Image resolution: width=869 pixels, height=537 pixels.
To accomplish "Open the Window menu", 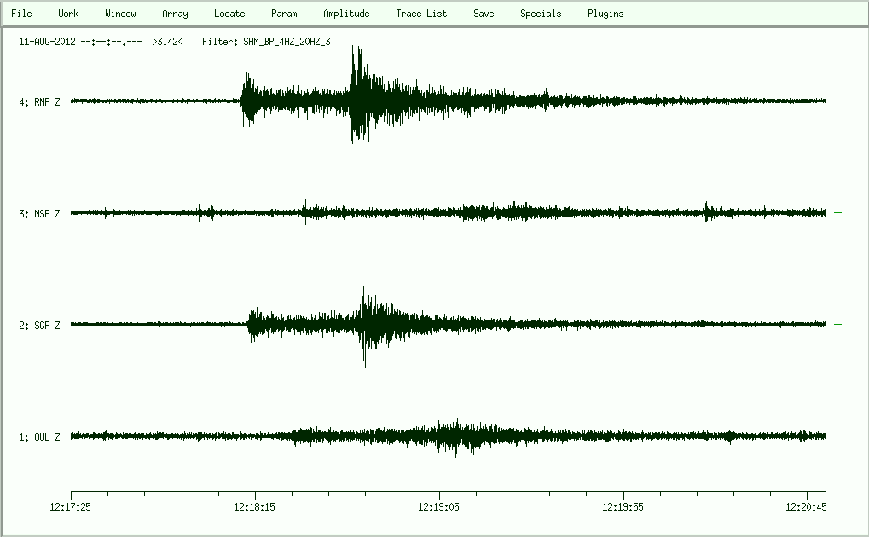I will pos(120,14).
